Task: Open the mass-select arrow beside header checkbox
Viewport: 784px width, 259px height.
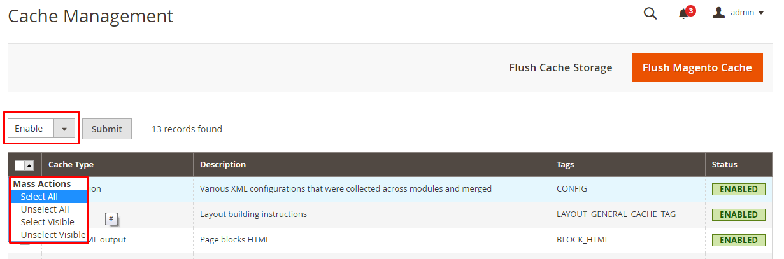Action: (29, 165)
